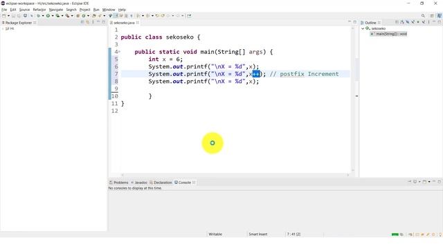
Task: Open the Help menu
Action: pos(122,10)
